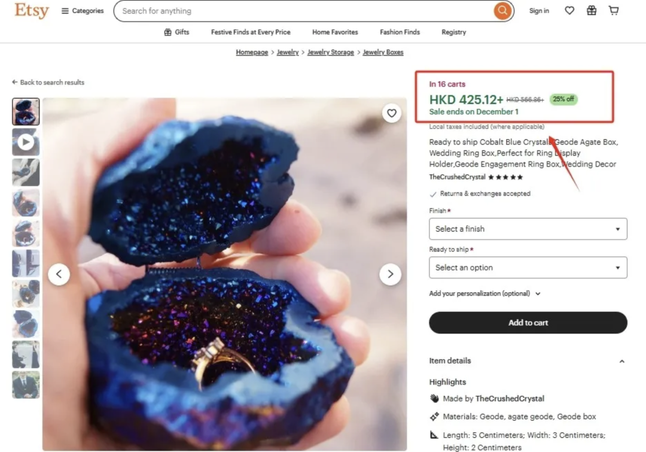Open the shopping cart icon
Viewport: 646px width, 452px height.
614,11
